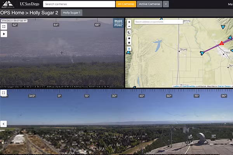This screenshot has height=155, width=233.
Task: Click the map address search box
Action: point(158,22)
